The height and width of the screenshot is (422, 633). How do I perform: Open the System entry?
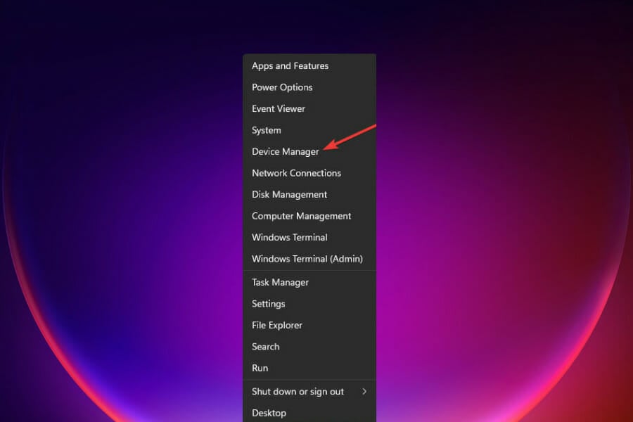[x=309, y=130]
